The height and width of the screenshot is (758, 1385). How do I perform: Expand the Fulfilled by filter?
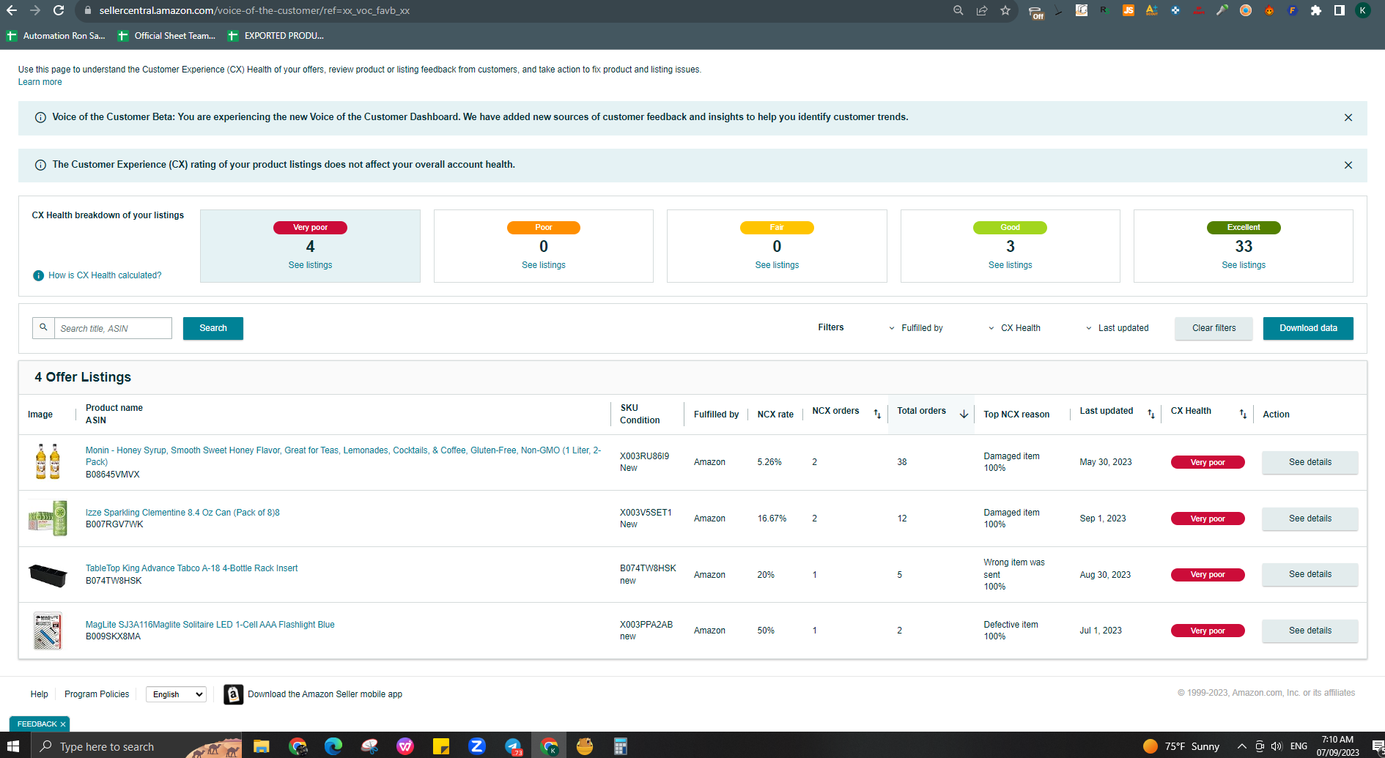pyautogui.click(x=916, y=328)
